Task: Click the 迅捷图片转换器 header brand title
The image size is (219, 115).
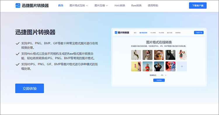Action: (x=35, y=6)
